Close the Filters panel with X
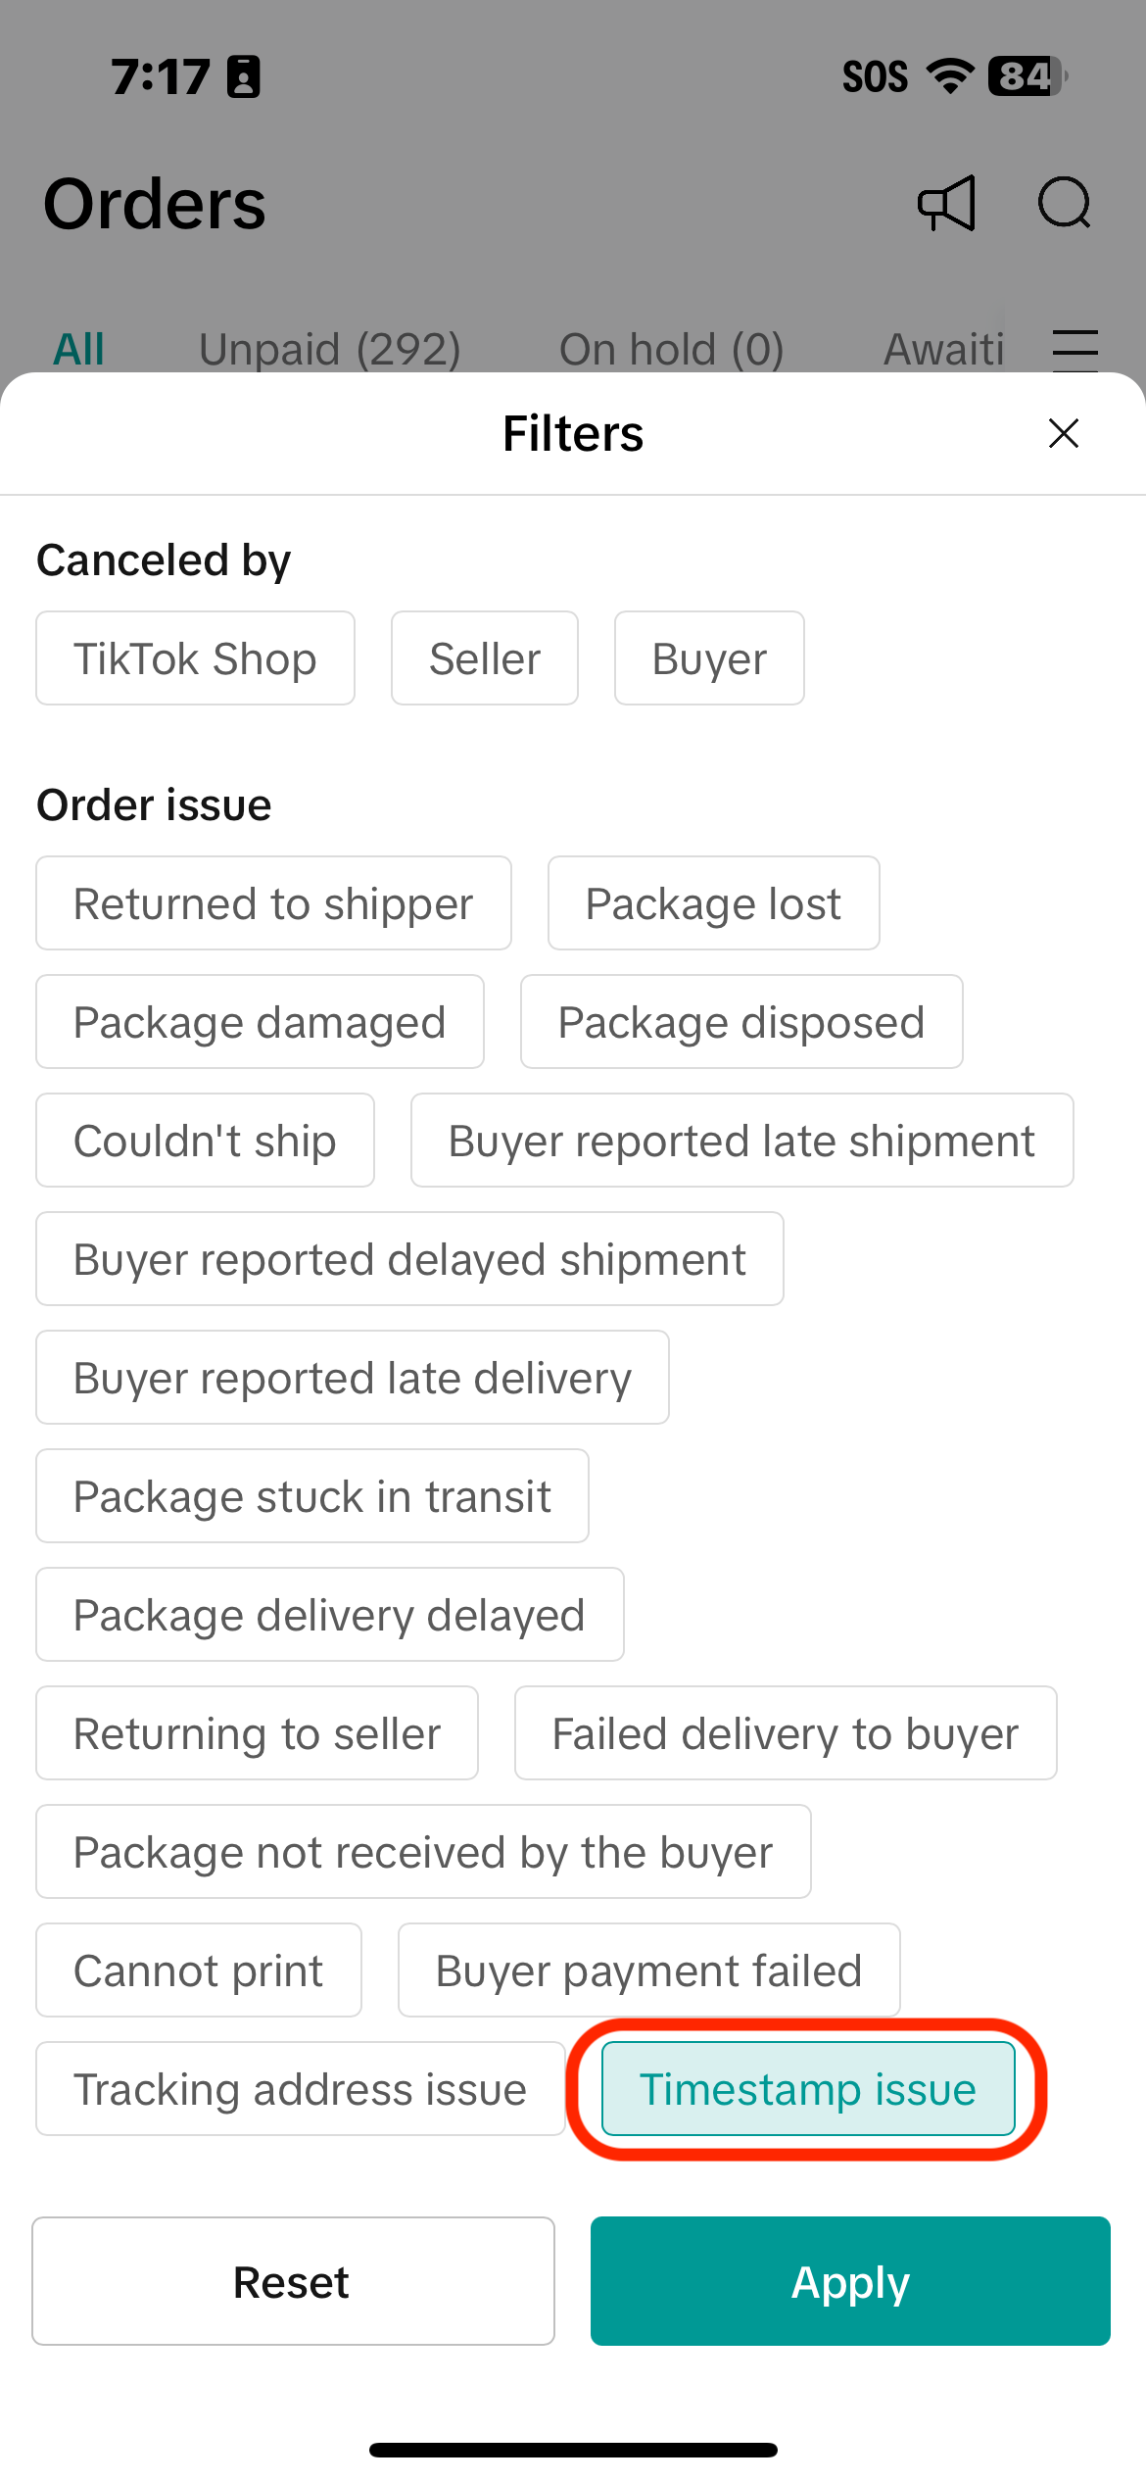 point(1064,433)
